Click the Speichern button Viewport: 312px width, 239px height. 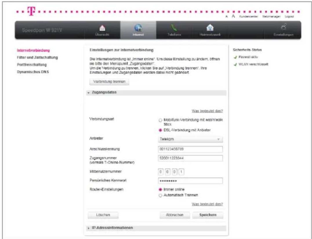pyautogui.click(x=208, y=215)
